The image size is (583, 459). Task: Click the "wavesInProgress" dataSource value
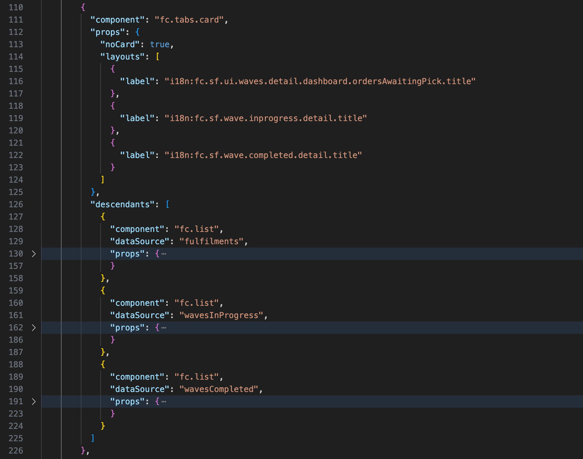tap(221, 315)
